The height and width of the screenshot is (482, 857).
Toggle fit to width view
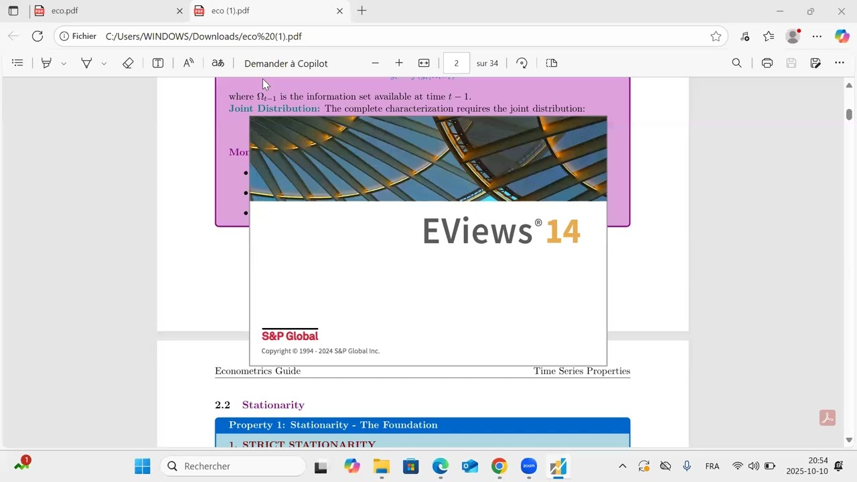point(424,63)
